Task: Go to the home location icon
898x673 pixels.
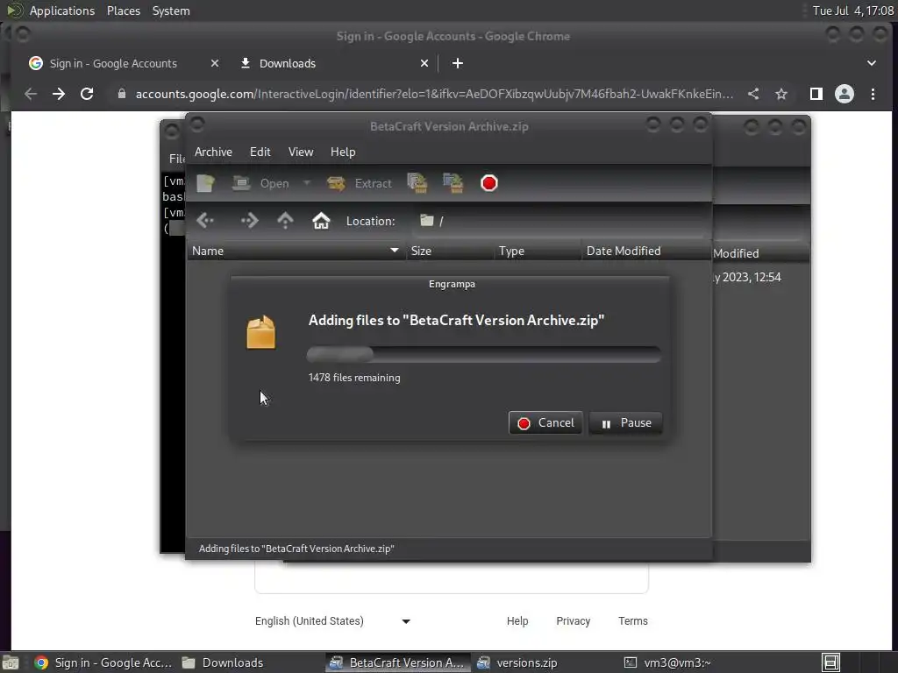Action: [x=321, y=221]
